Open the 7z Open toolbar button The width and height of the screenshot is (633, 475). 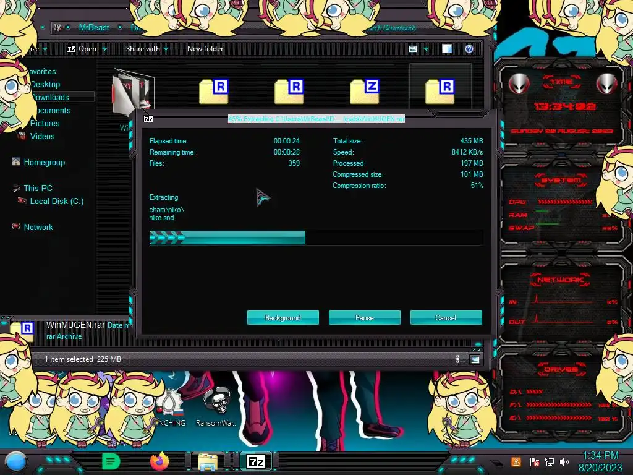click(x=82, y=49)
